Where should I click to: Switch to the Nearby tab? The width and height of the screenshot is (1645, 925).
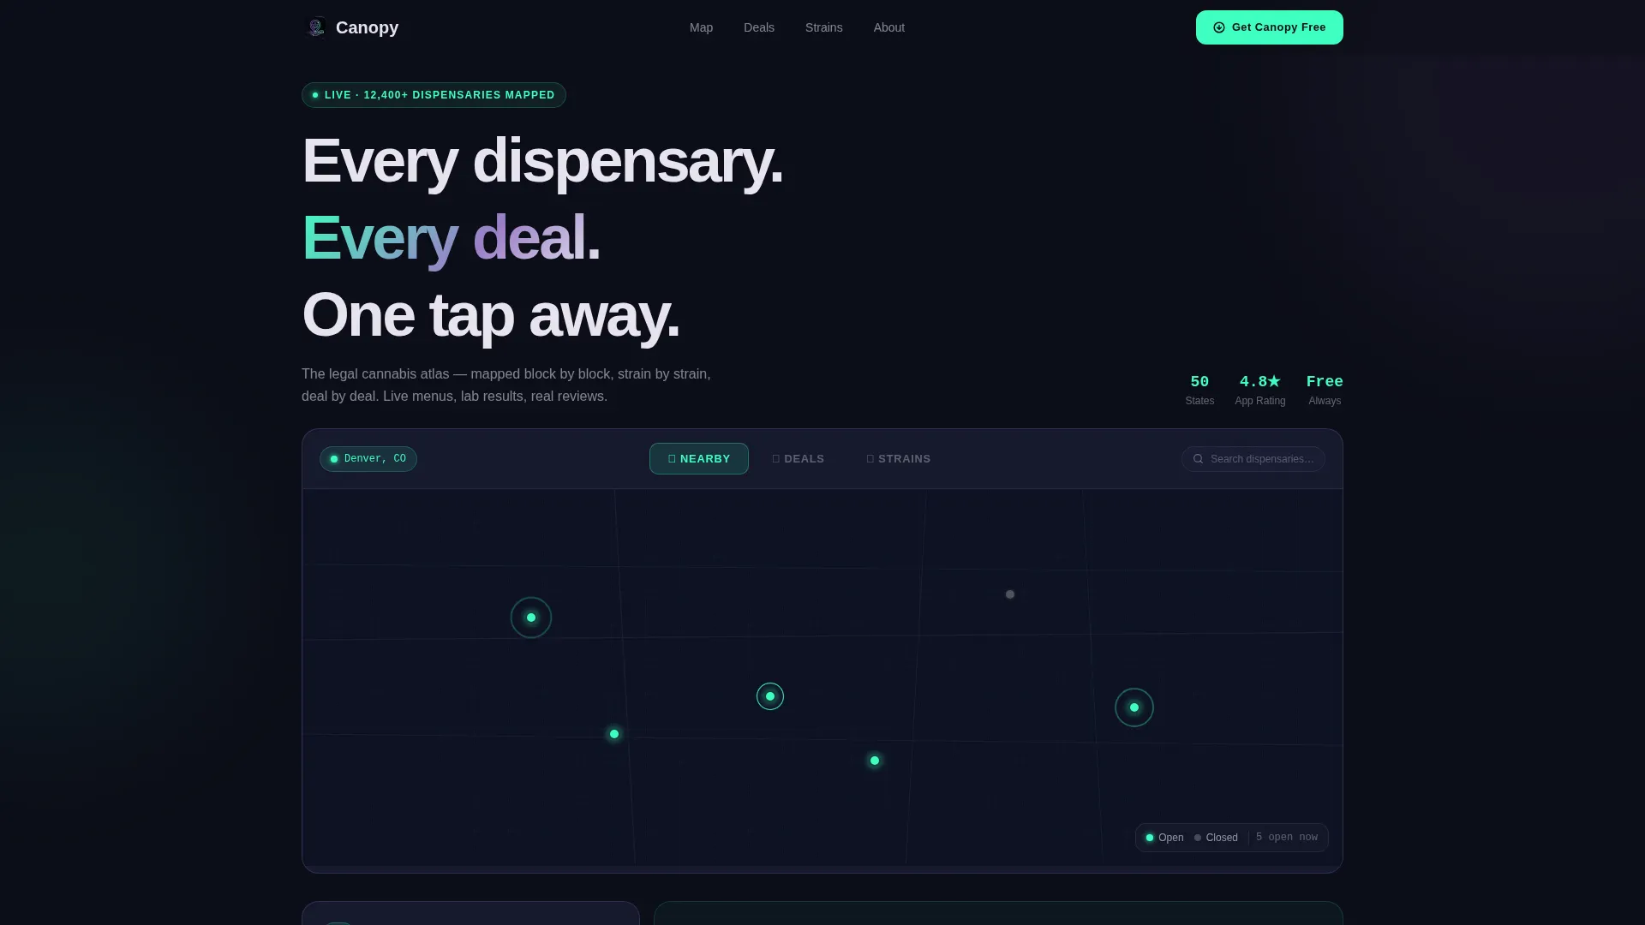pyautogui.click(x=699, y=459)
